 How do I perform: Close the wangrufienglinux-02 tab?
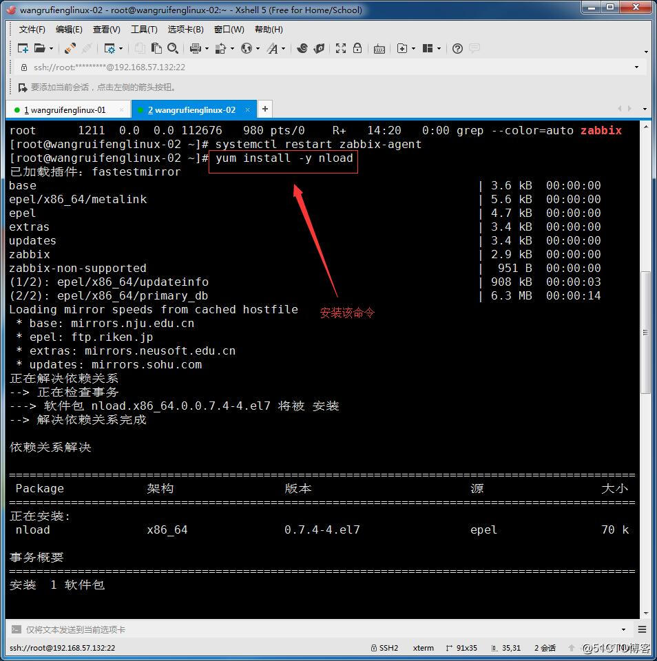coord(247,109)
